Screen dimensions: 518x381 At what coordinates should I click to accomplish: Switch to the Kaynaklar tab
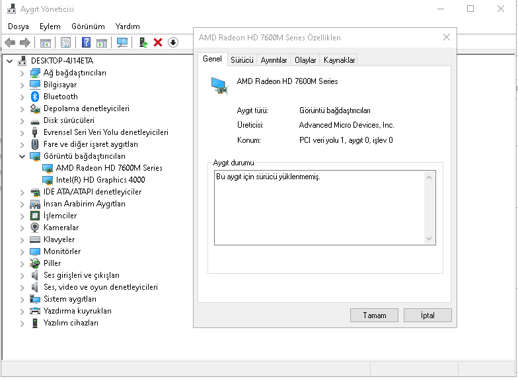coord(339,60)
